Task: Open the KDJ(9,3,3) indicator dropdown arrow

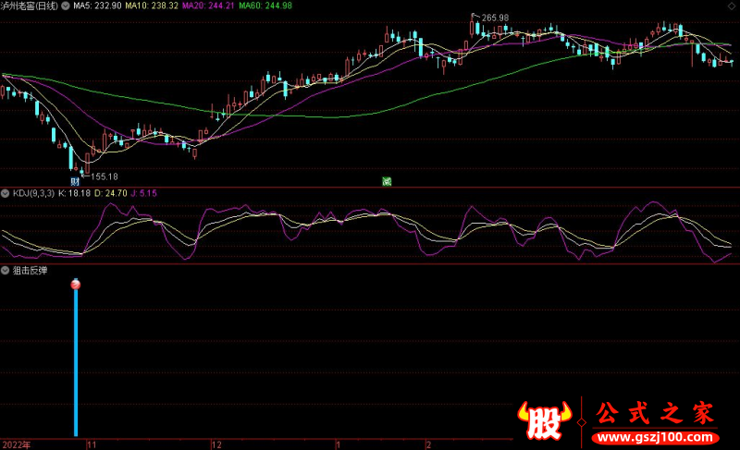Action: (x=6, y=192)
